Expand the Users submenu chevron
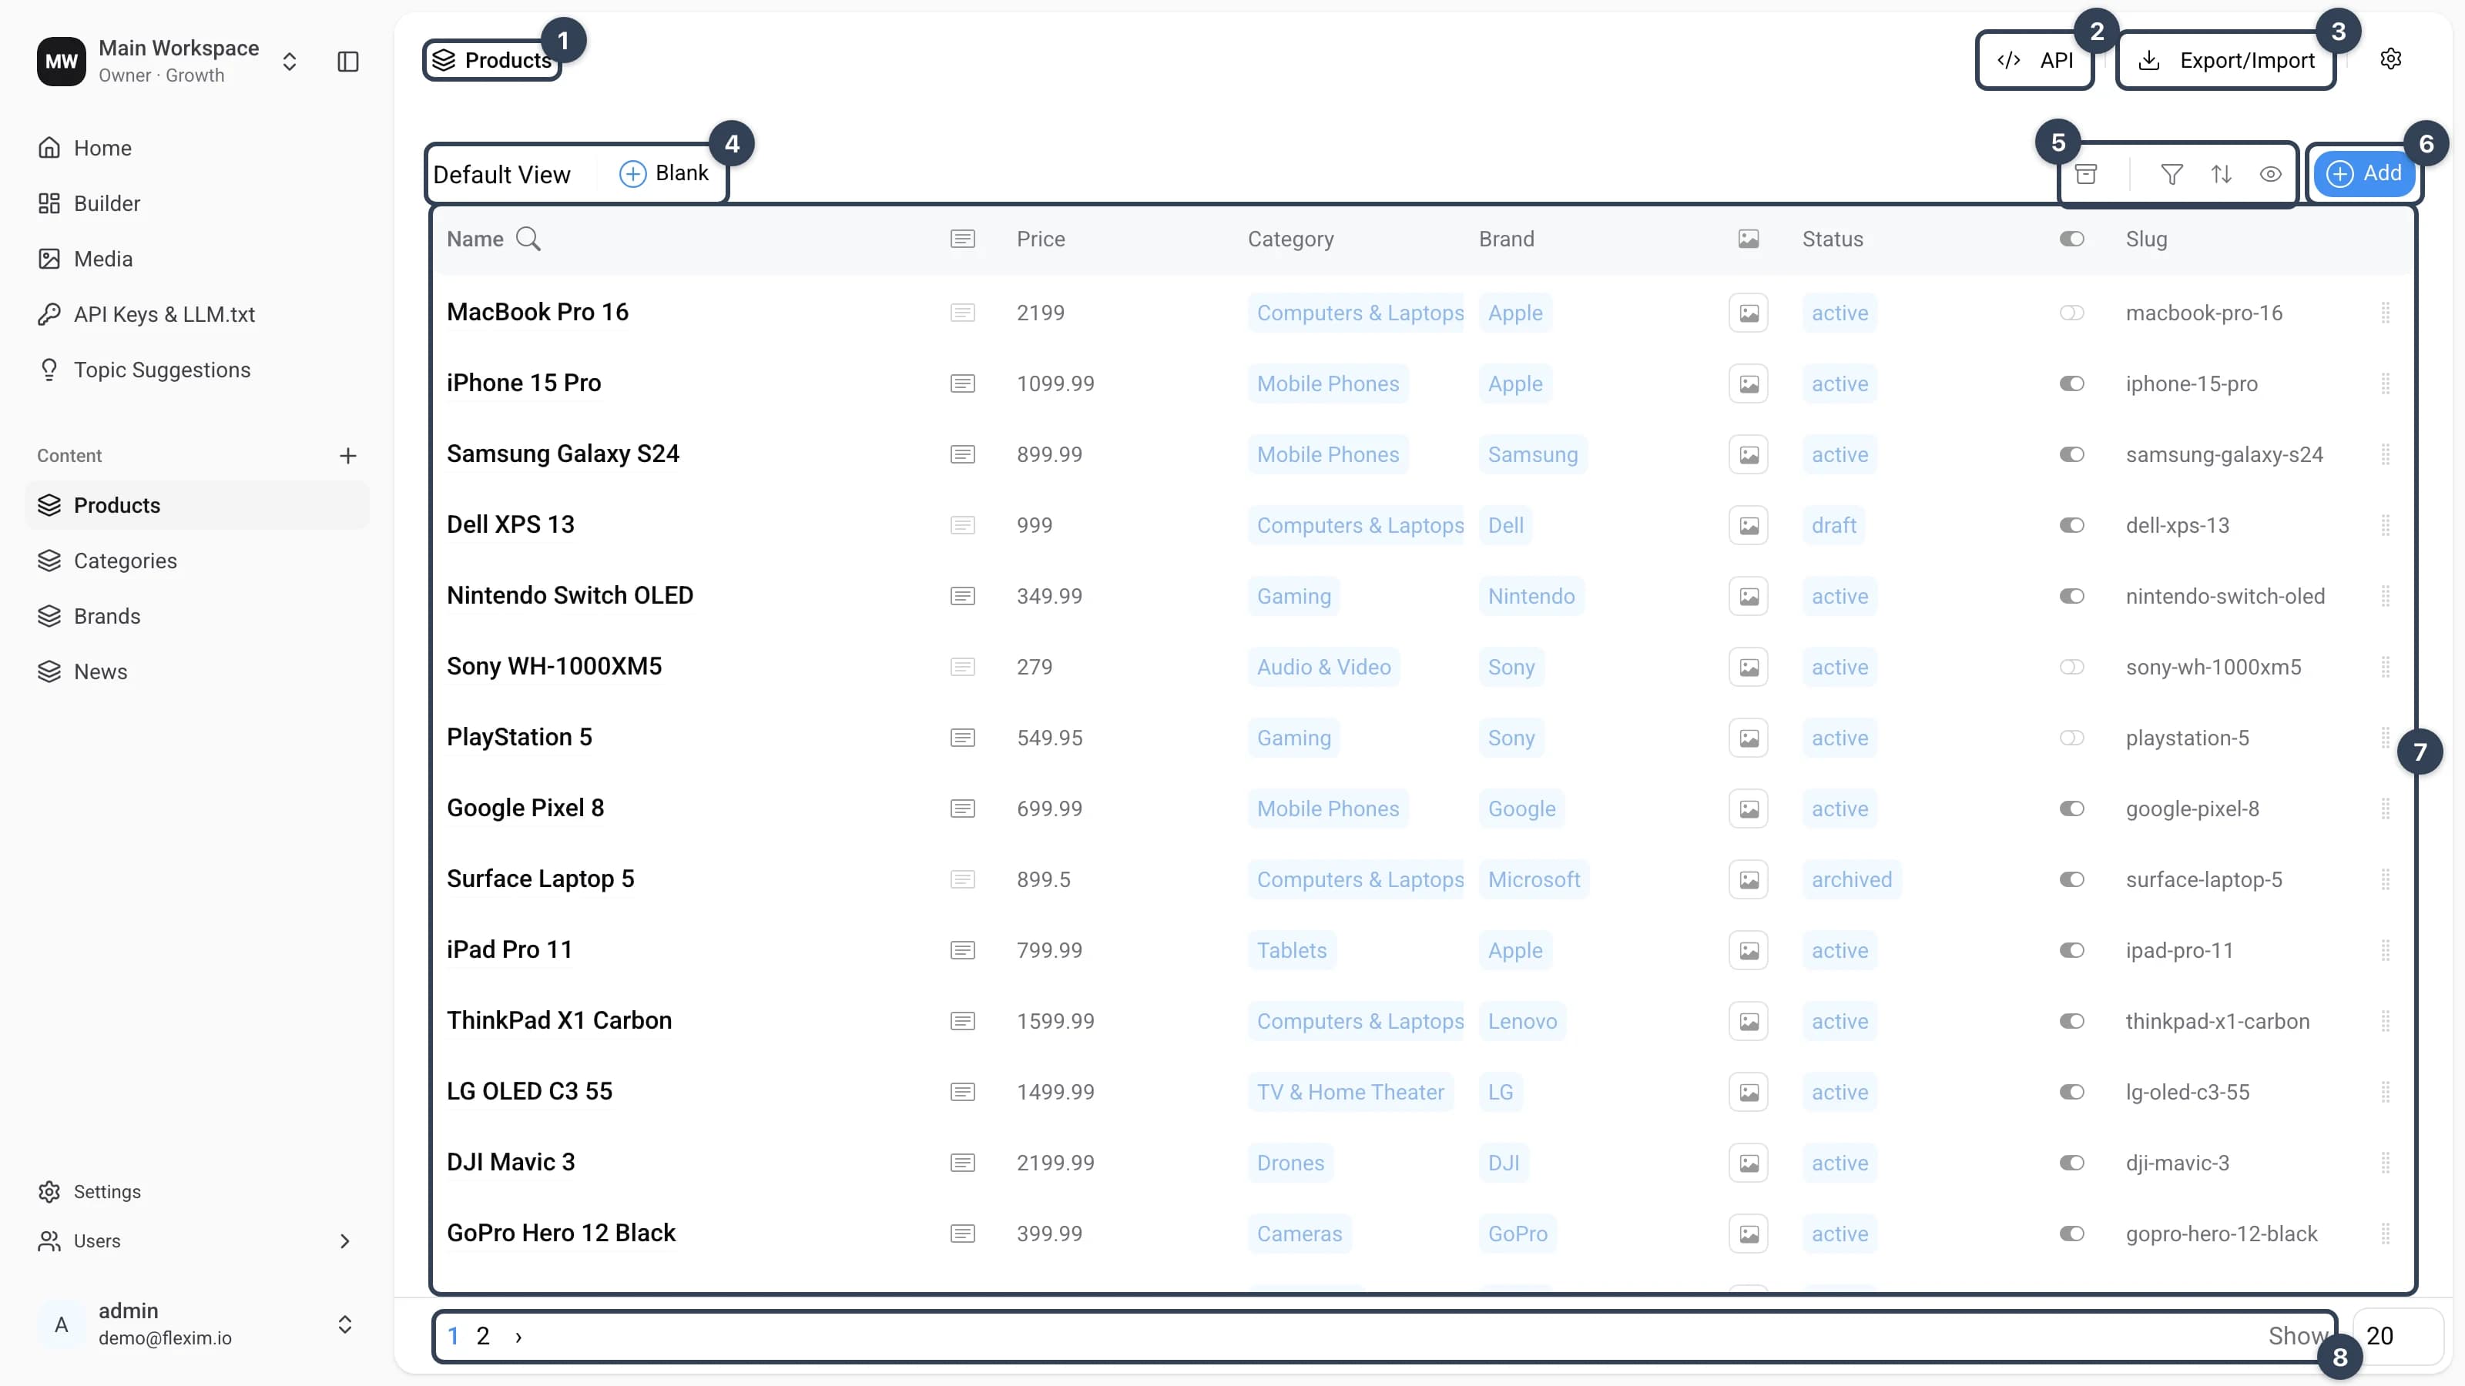2465x1386 pixels. point(345,1241)
